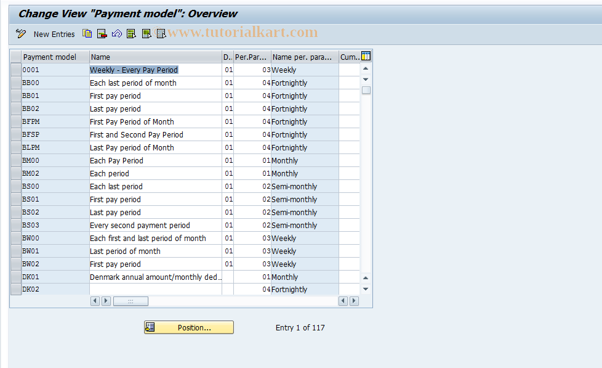Viewport: 602px width, 368px height.
Task: Click the 'Entry 1 of 117' text
Action: click(300, 327)
